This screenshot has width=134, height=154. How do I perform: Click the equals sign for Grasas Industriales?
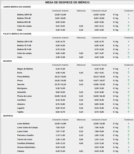click(128, 147)
